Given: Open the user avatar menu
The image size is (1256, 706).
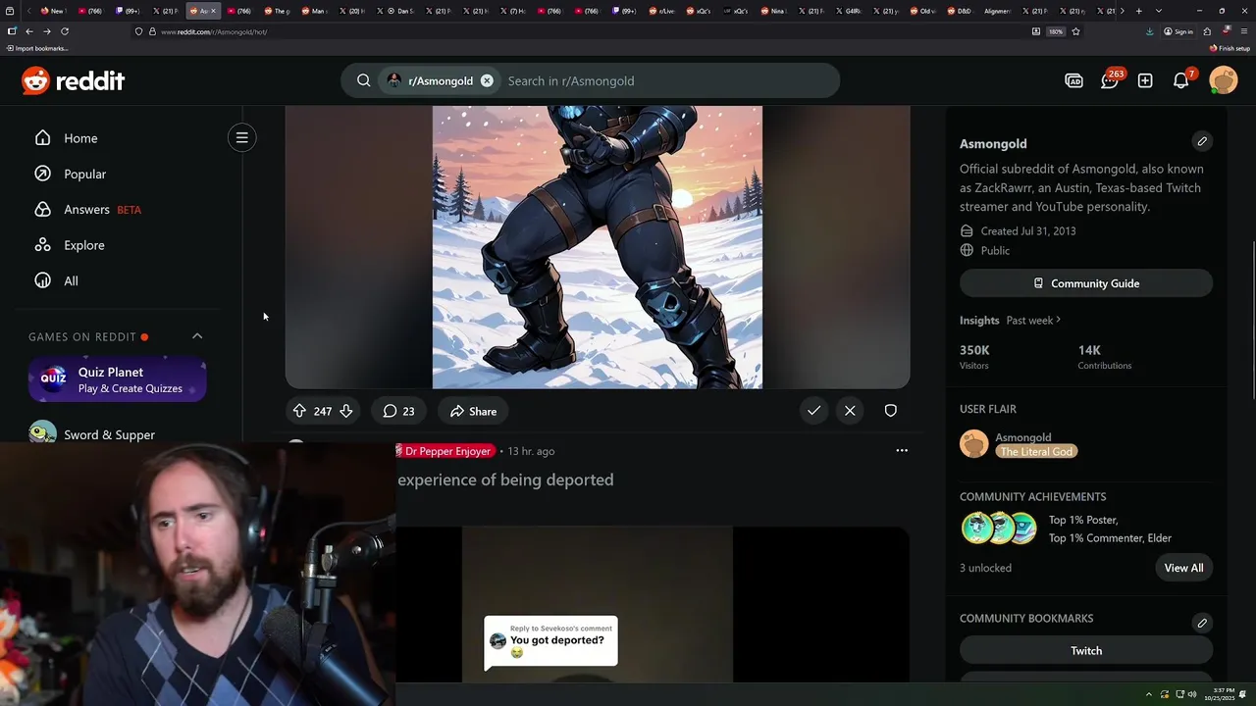Looking at the screenshot, I should point(1224,80).
